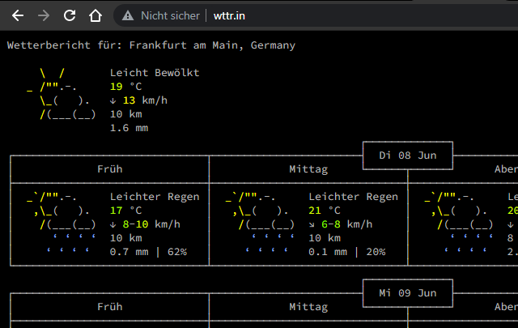
Task: Click the '10 km' visibility in the Früh cell
Action: [x=126, y=238]
